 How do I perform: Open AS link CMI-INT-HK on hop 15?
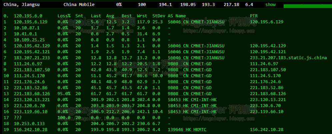click(192, 106)
